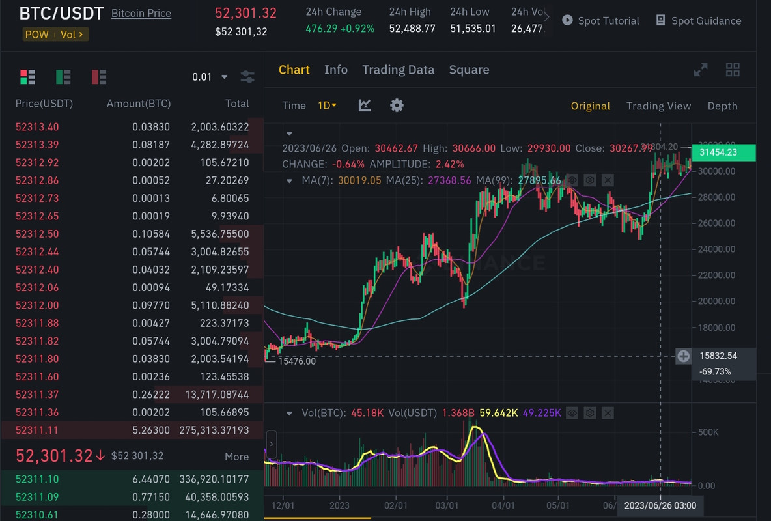Image resolution: width=771 pixels, height=521 pixels.
Task: Expand the side panel arrow by volume chart
Action: (x=272, y=444)
